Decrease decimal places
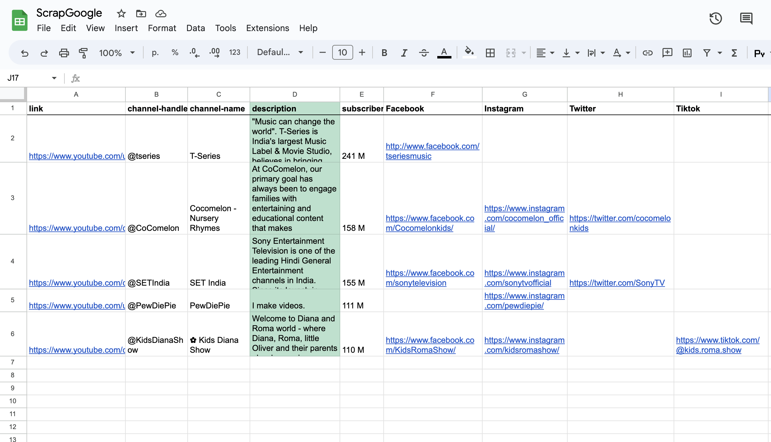This screenshot has height=442, width=771. (x=194, y=53)
